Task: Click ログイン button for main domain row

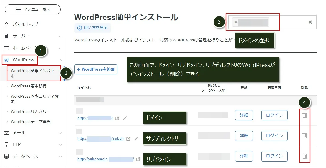Action: [x=274, y=115]
